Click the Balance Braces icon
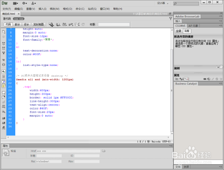224x170 pixels. [x=4, y=65]
